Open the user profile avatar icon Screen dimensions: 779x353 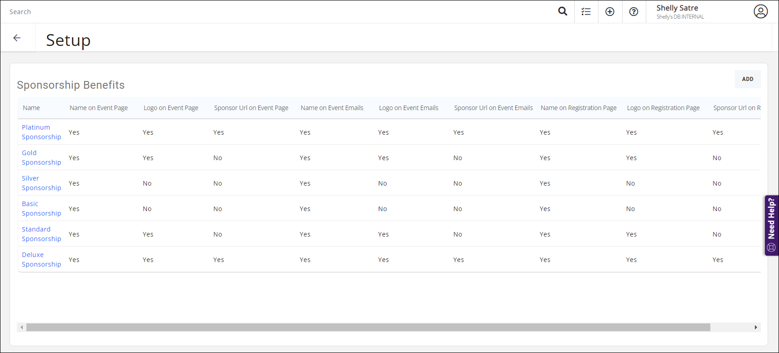click(x=760, y=11)
